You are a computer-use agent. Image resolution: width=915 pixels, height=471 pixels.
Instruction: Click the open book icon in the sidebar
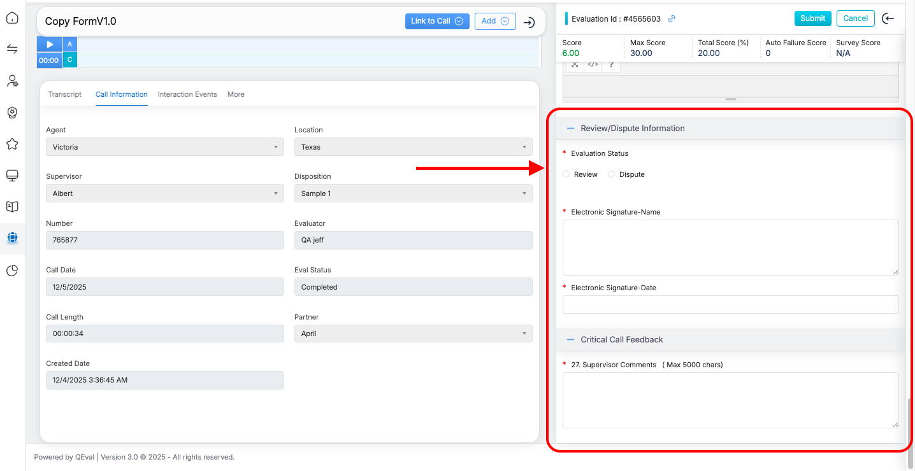click(x=12, y=207)
